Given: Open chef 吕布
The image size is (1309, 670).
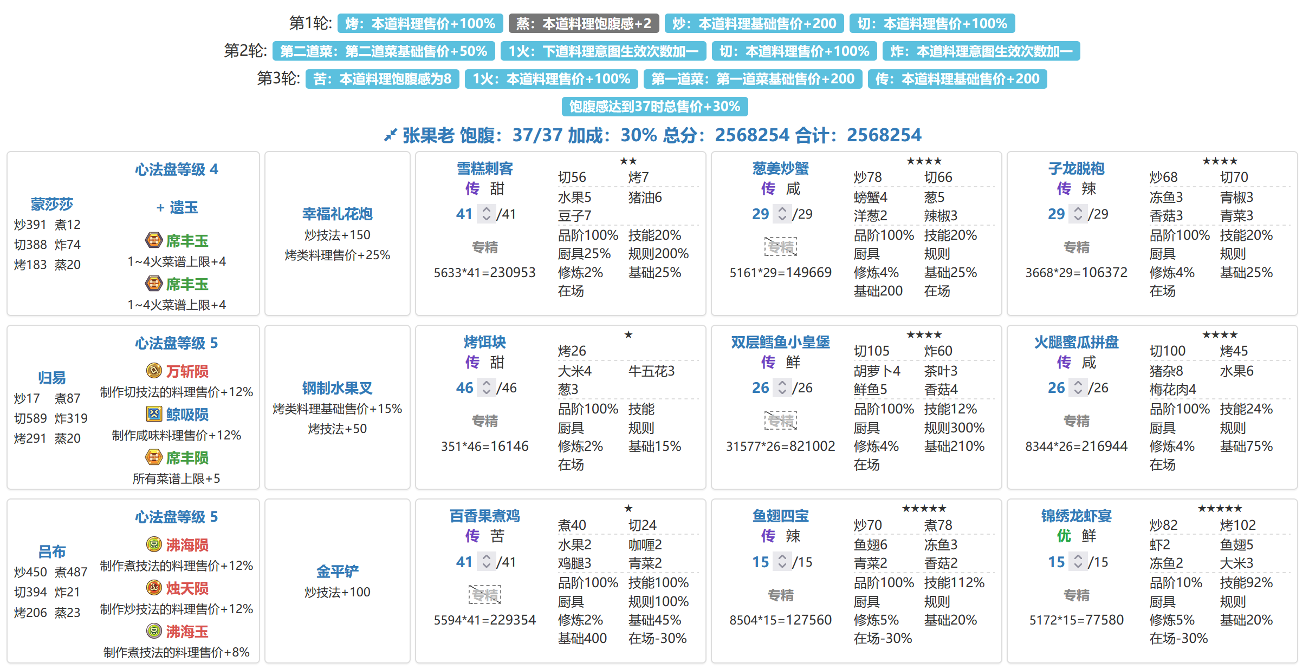Looking at the screenshot, I should tap(51, 551).
